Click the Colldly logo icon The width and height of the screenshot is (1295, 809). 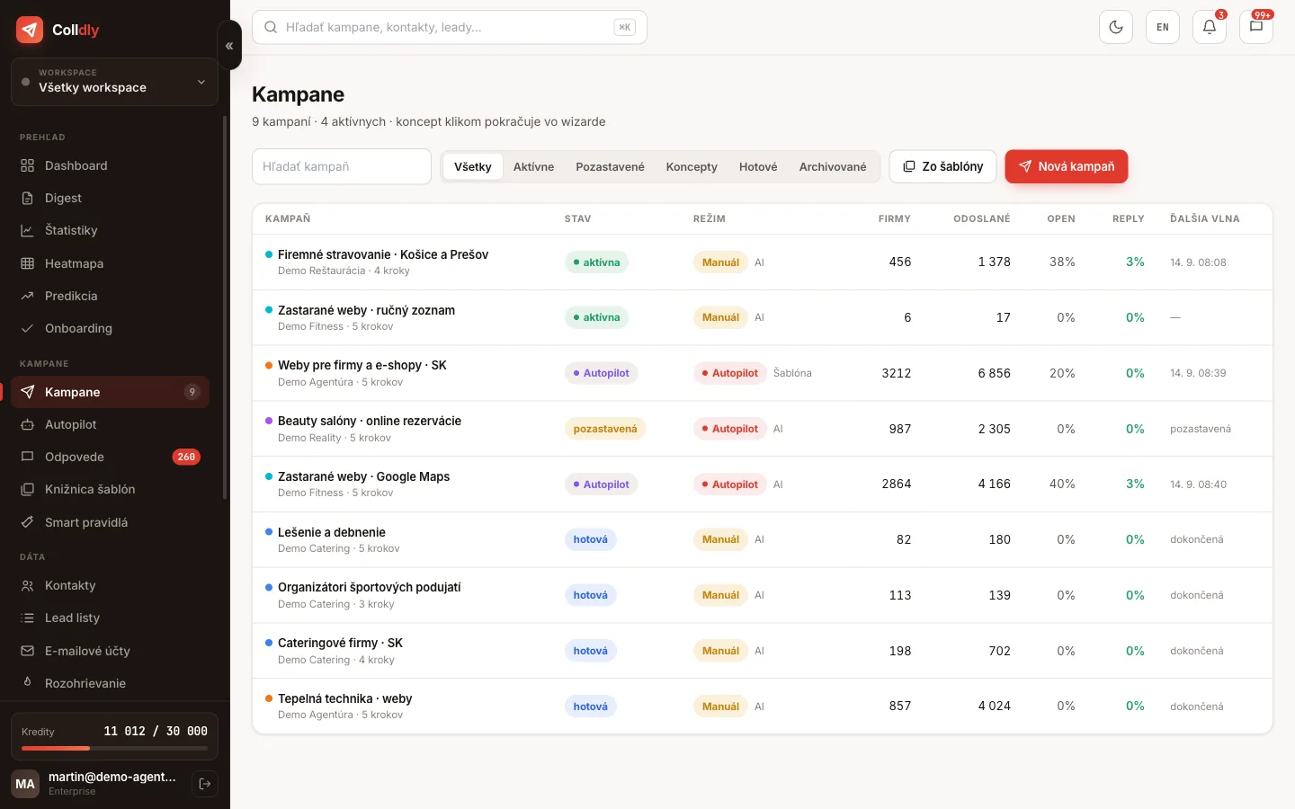click(x=30, y=30)
